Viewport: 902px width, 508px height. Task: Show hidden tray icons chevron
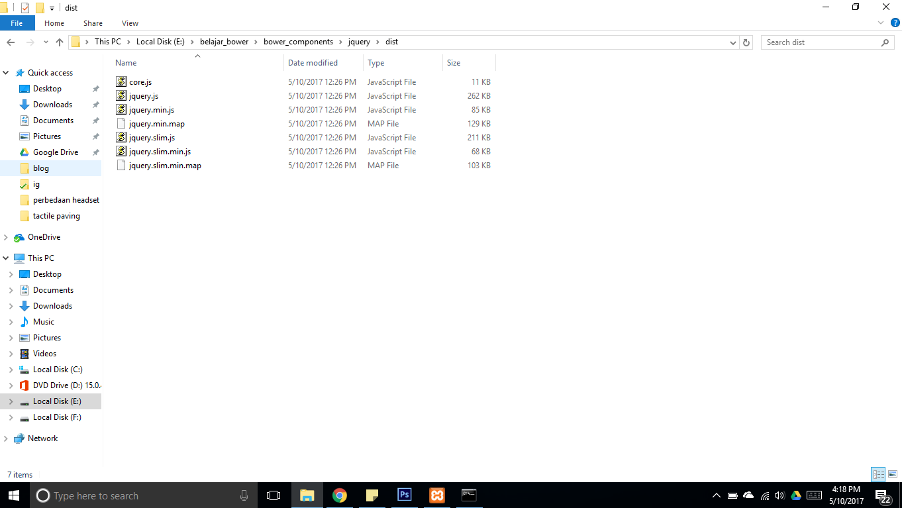pos(717,495)
